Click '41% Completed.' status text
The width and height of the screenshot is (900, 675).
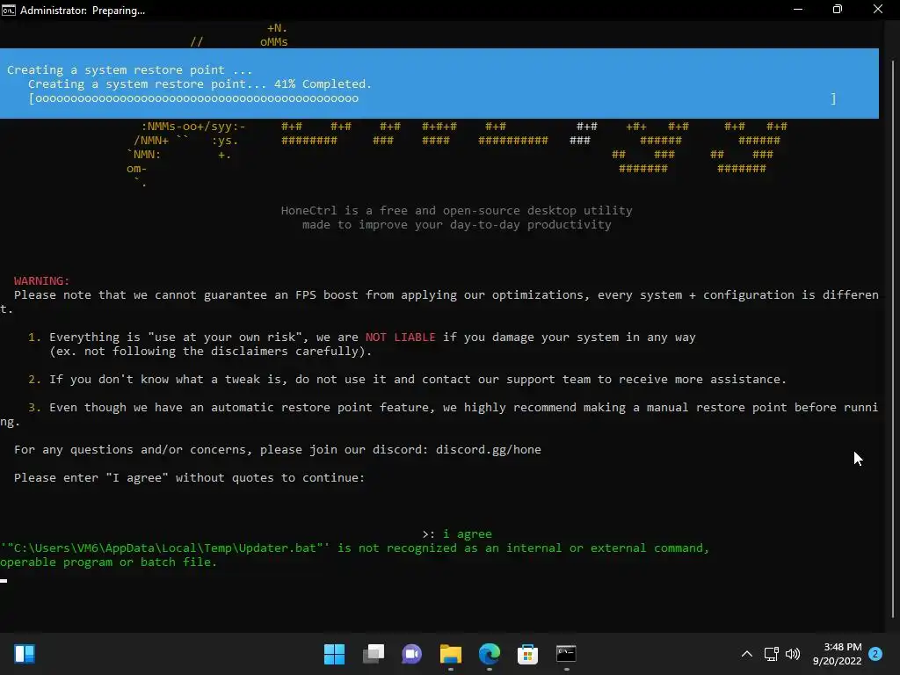tap(323, 83)
